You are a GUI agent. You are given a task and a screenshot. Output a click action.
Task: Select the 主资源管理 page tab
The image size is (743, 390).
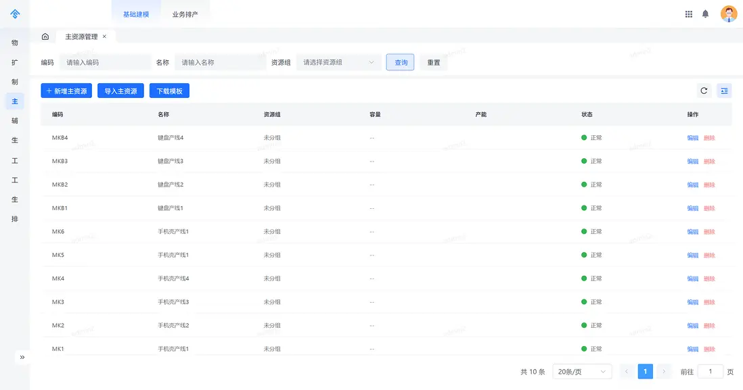81,36
